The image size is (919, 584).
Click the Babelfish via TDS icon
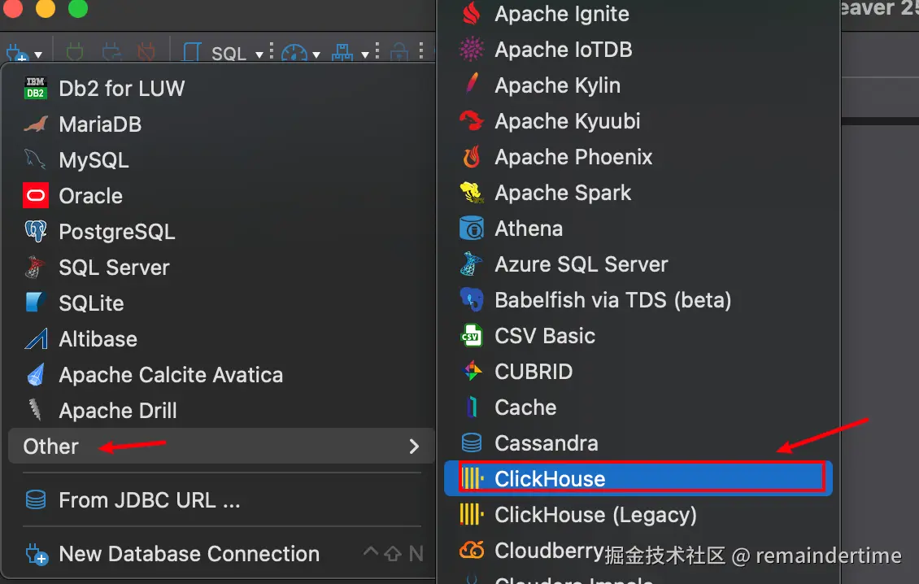[x=471, y=299]
